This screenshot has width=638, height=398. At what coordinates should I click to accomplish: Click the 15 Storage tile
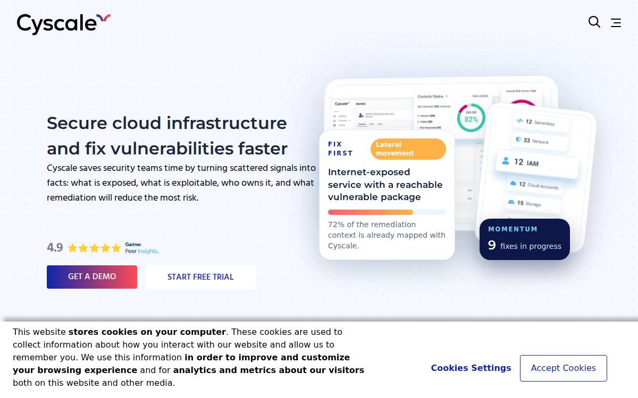[532, 203]
